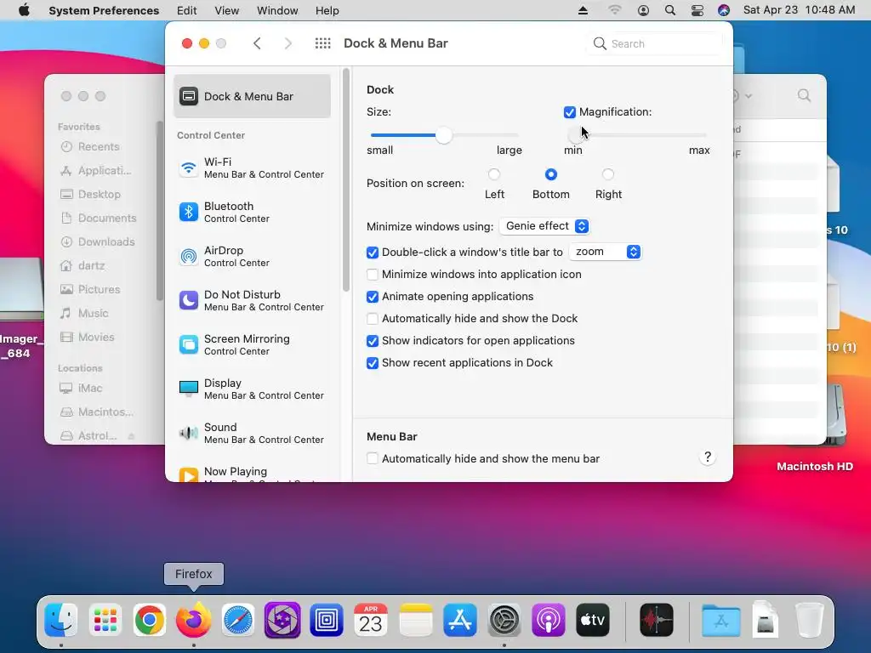Select Screen Mirroring sidebar item
This screenshot has width=871, height=653.
252,344
